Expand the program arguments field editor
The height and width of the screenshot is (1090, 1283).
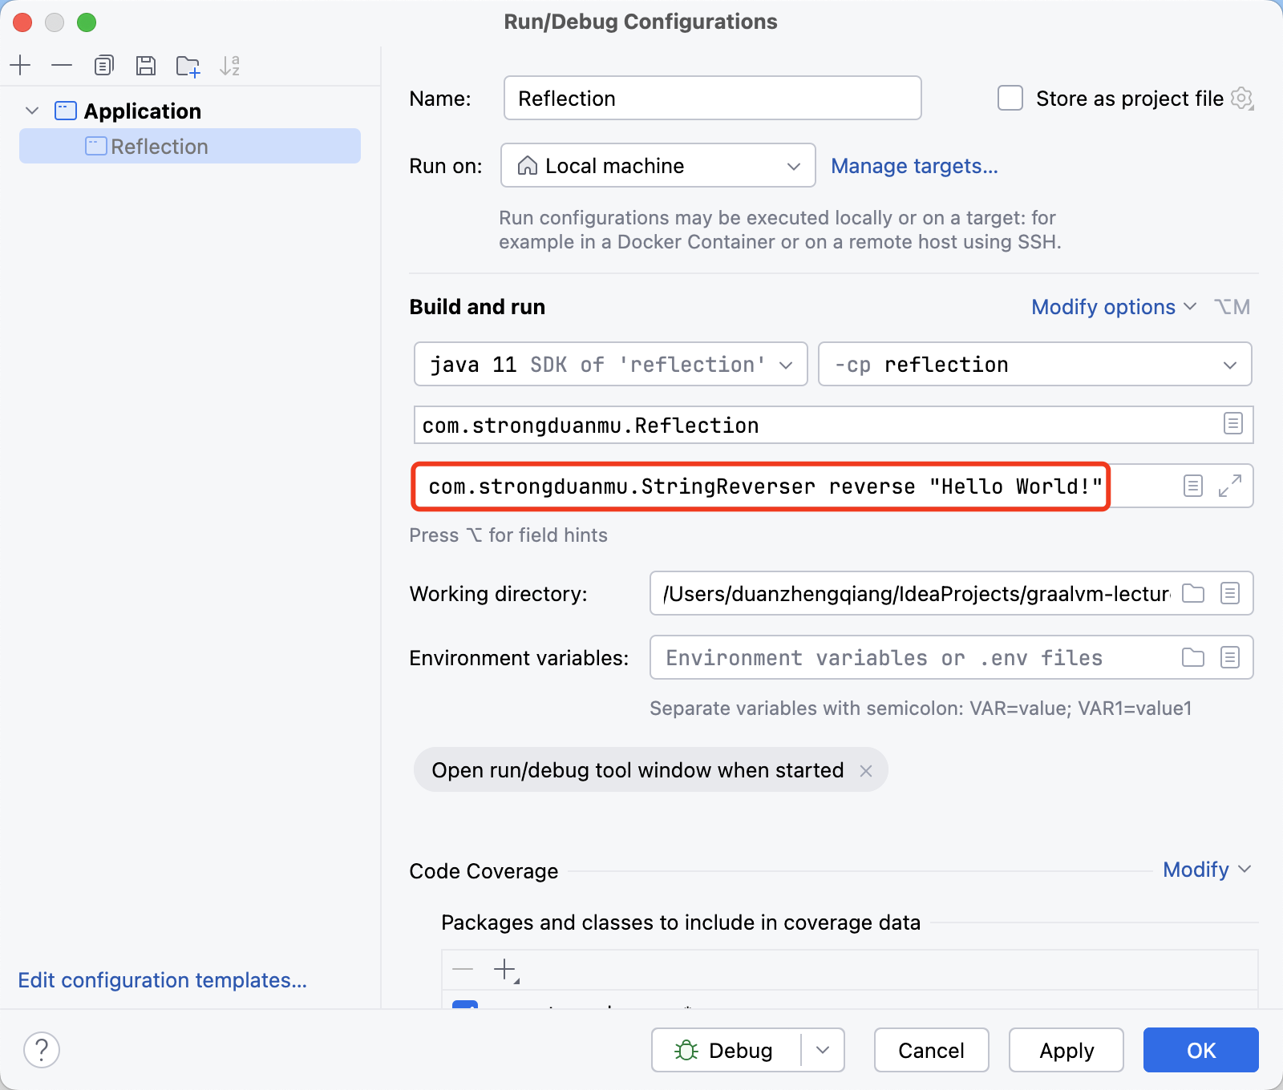click(1229, 486)
